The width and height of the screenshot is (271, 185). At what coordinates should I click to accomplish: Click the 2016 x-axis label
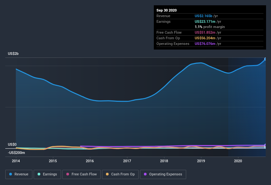pyautogui.click(x=90, y=161)
